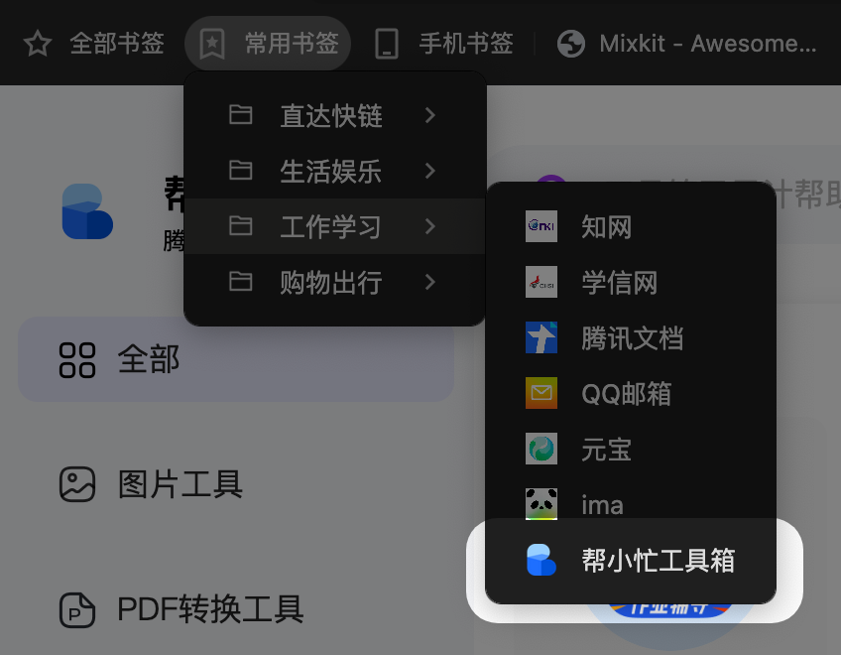Click the PDF file icon in sidebar
841x655 pixels.
tap(77, 610)
